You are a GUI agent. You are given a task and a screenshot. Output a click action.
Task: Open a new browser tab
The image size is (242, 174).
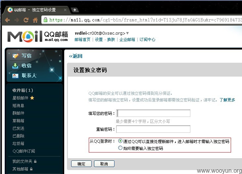pos(75,10)
